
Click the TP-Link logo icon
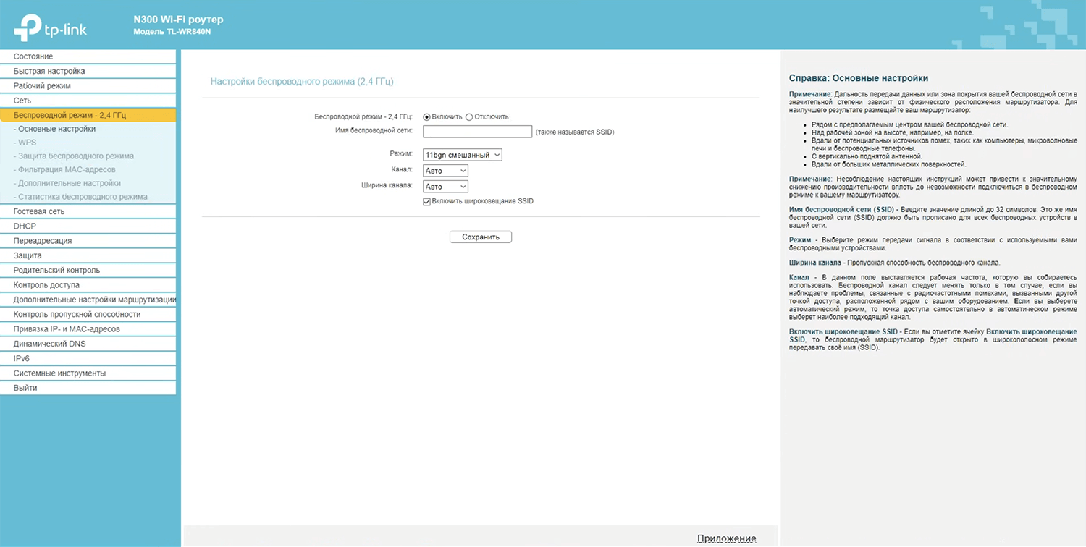tap(28, 27)
